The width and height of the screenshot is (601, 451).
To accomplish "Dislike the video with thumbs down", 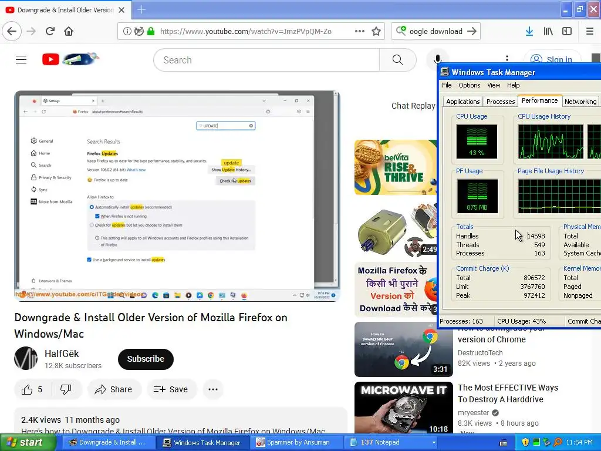I will click(66, 390).
